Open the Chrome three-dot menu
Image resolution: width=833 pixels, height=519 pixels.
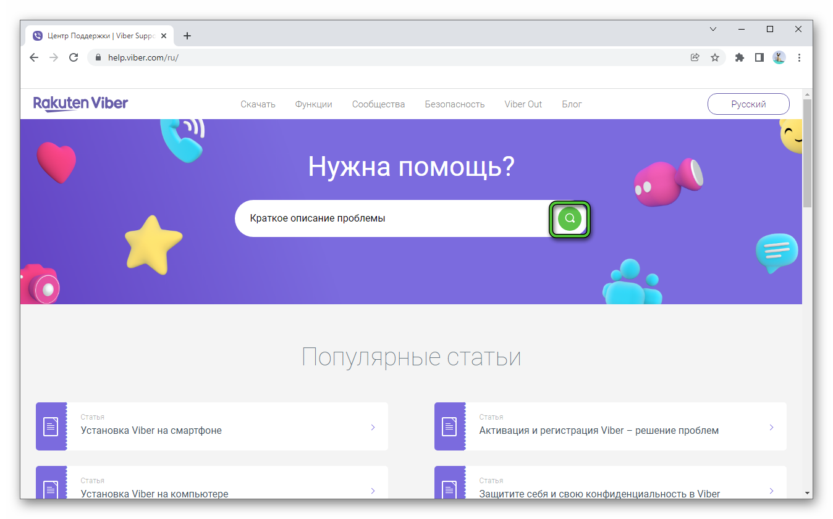coord(800,57)
